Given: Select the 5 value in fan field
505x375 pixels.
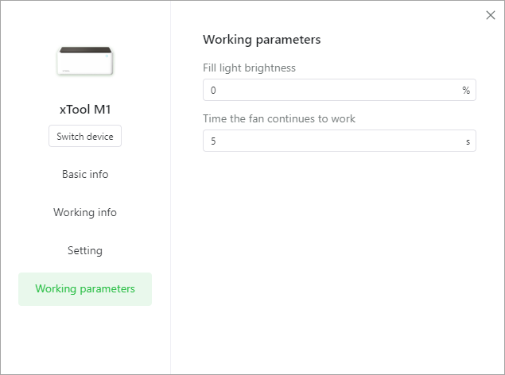Looking at the screenshot, I should [213, 141].
